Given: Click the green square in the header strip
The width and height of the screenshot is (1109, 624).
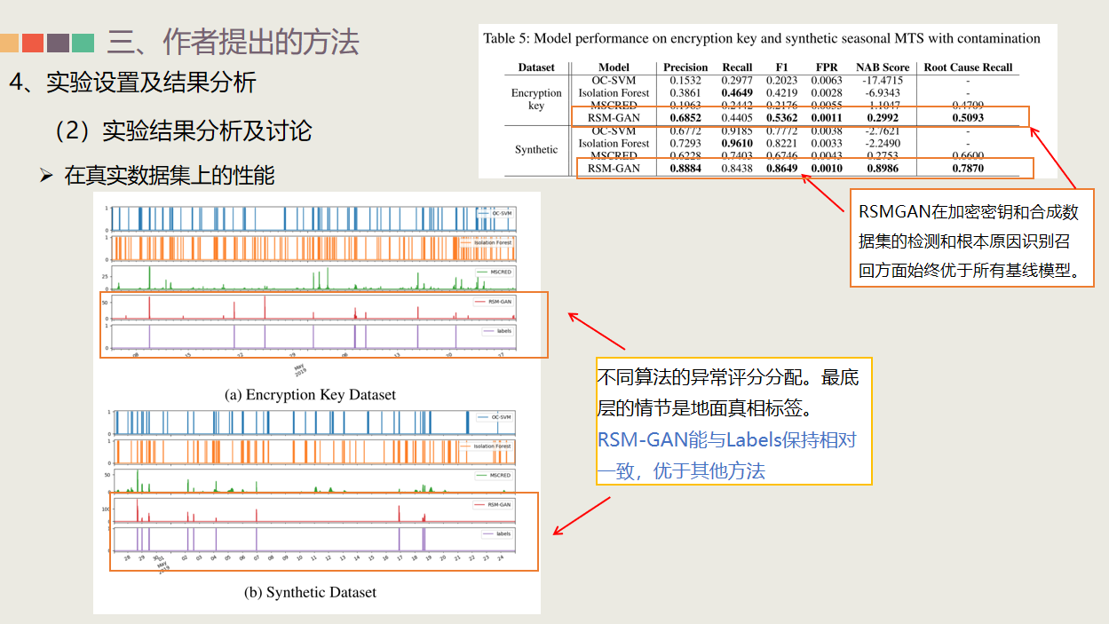Looking at the screenshot, I should pos(83,43).
